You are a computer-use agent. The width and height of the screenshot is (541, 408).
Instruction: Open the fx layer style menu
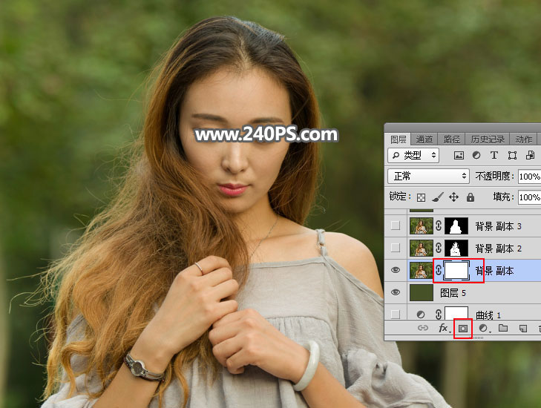444,328
